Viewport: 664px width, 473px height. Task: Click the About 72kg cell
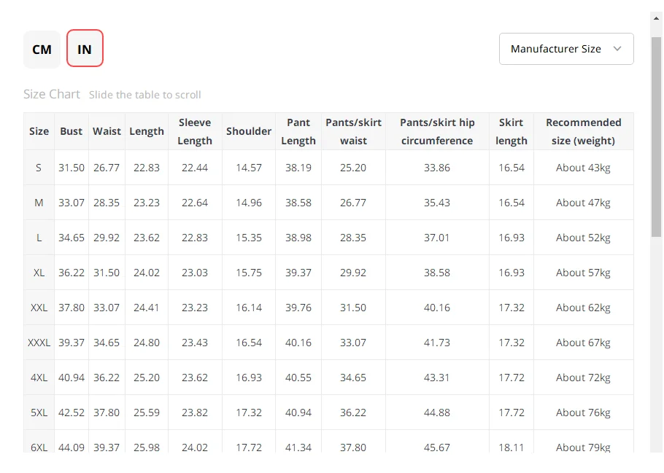tap(583, 378)
